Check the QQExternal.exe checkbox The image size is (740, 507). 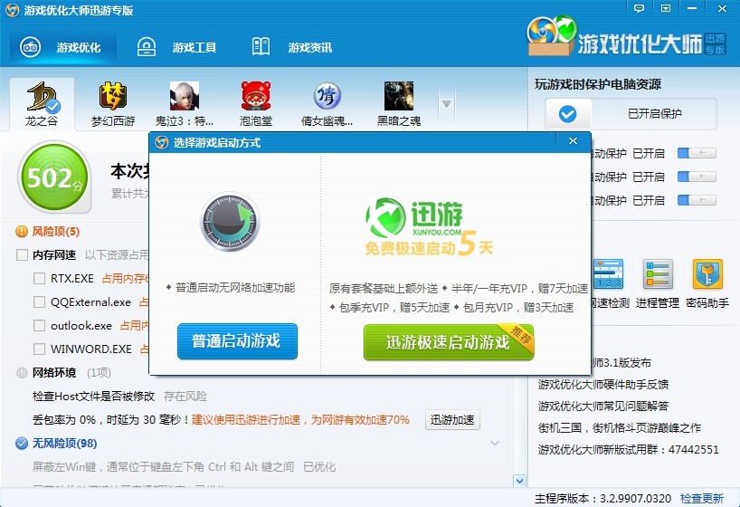point(39,301)
